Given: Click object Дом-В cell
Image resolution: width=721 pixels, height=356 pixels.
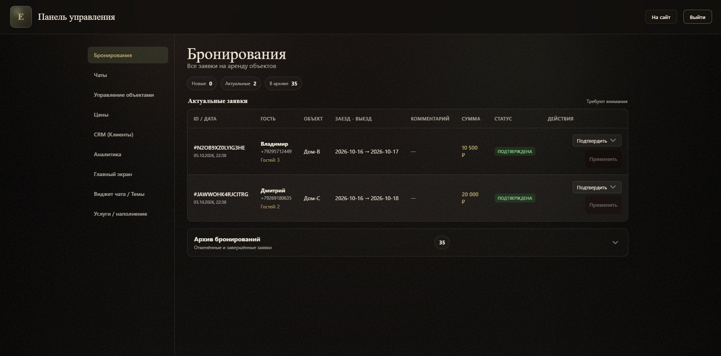Looking at the screenshot, I should [312, 152].
